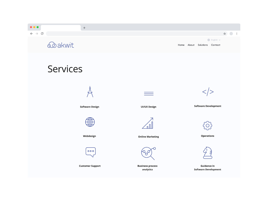
Task: Click the Services heading
Action: (x=65, y=69)
